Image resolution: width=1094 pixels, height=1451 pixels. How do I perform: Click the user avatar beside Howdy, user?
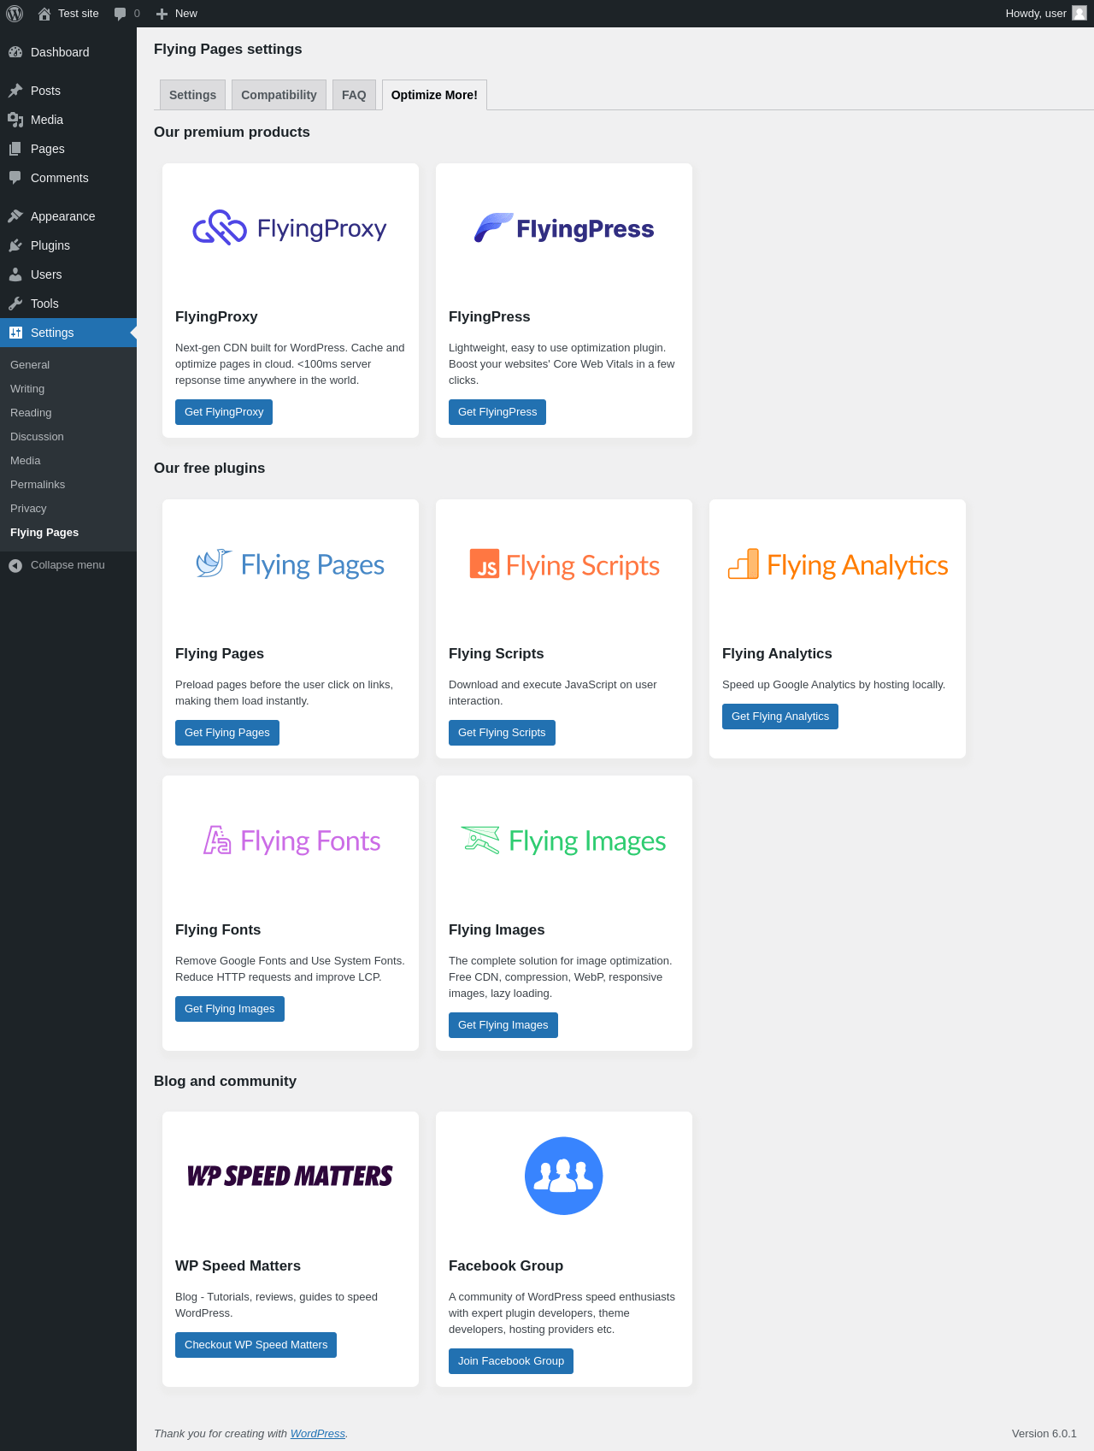coord(1079,13)
